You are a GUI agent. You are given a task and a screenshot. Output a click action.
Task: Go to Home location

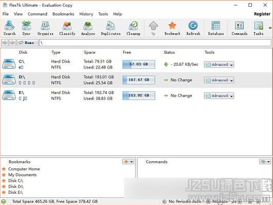(x=27, y=43)
